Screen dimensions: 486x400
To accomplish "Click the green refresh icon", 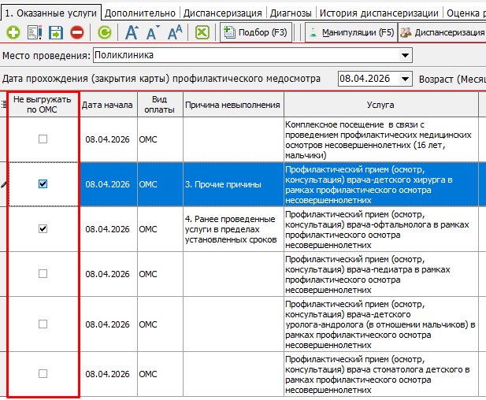I will tap(105, 32).
